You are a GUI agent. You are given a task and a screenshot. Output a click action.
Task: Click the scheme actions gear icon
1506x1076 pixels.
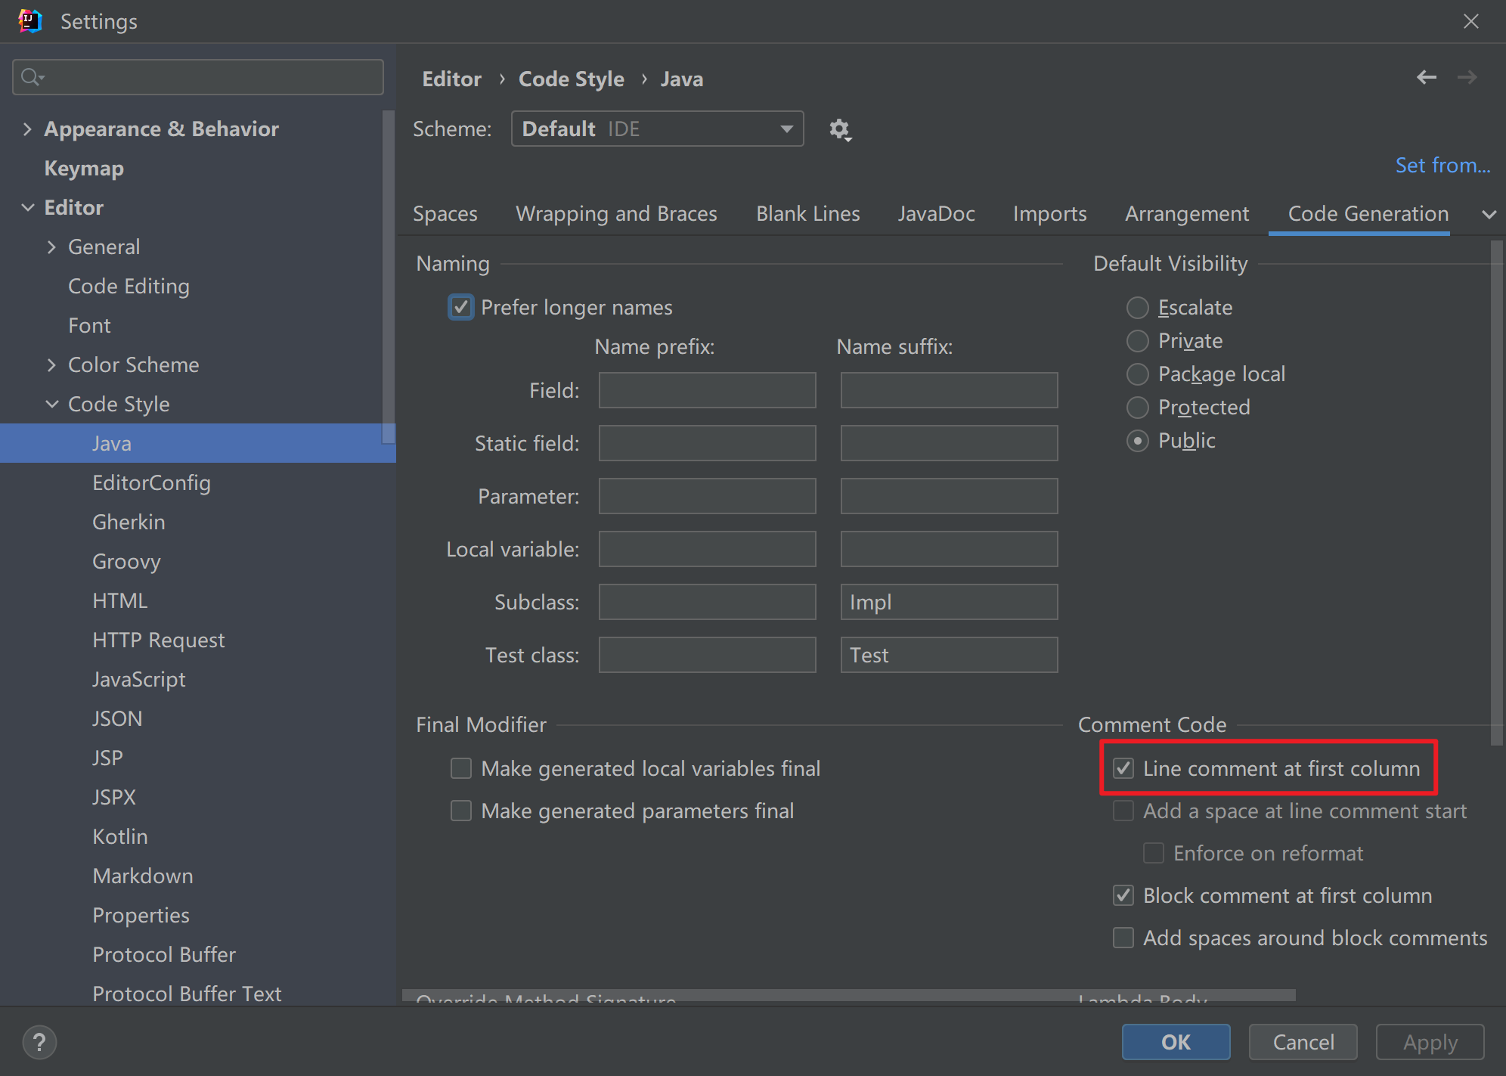pos(839,129)
